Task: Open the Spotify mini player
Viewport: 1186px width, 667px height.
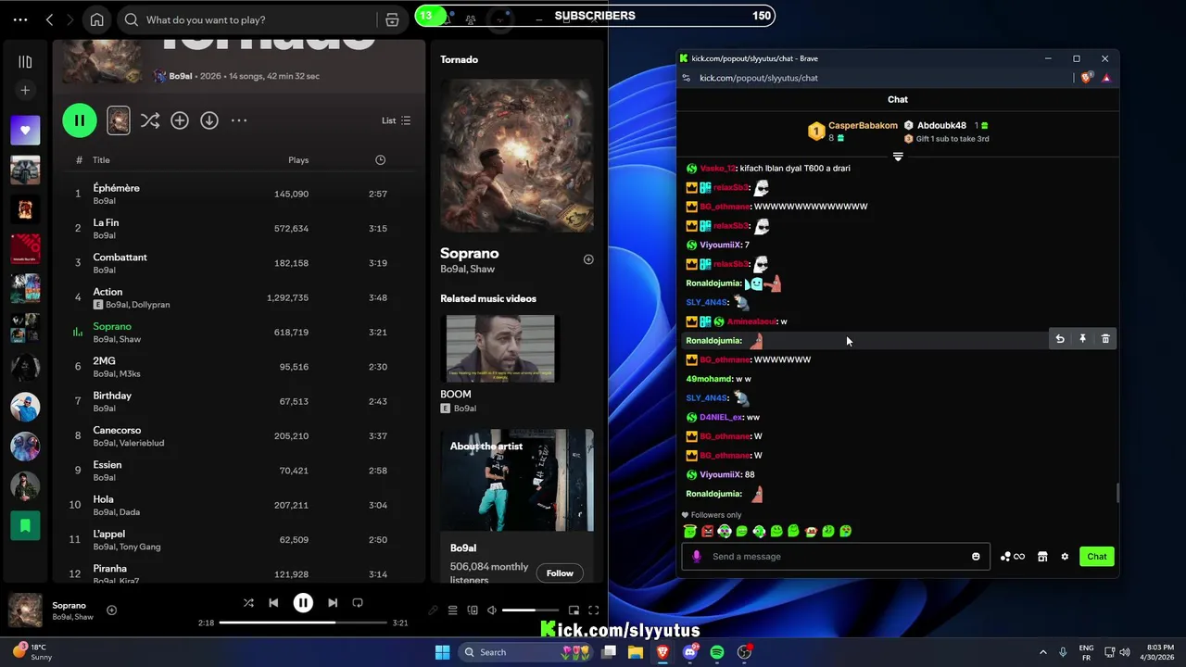Action: [574, 610]
